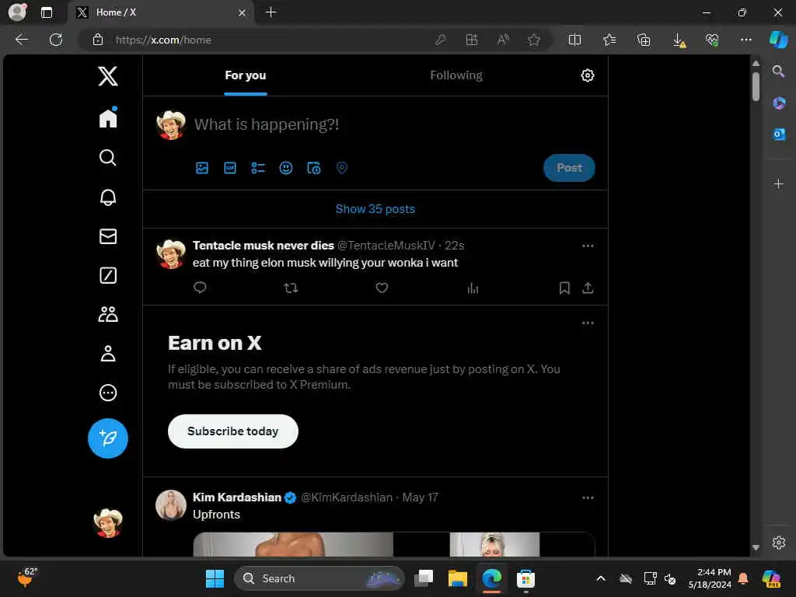Switch to the For you tab
The height and width of the screenshot is (597, 796).
pyautogui.click(x=245, y=75)
